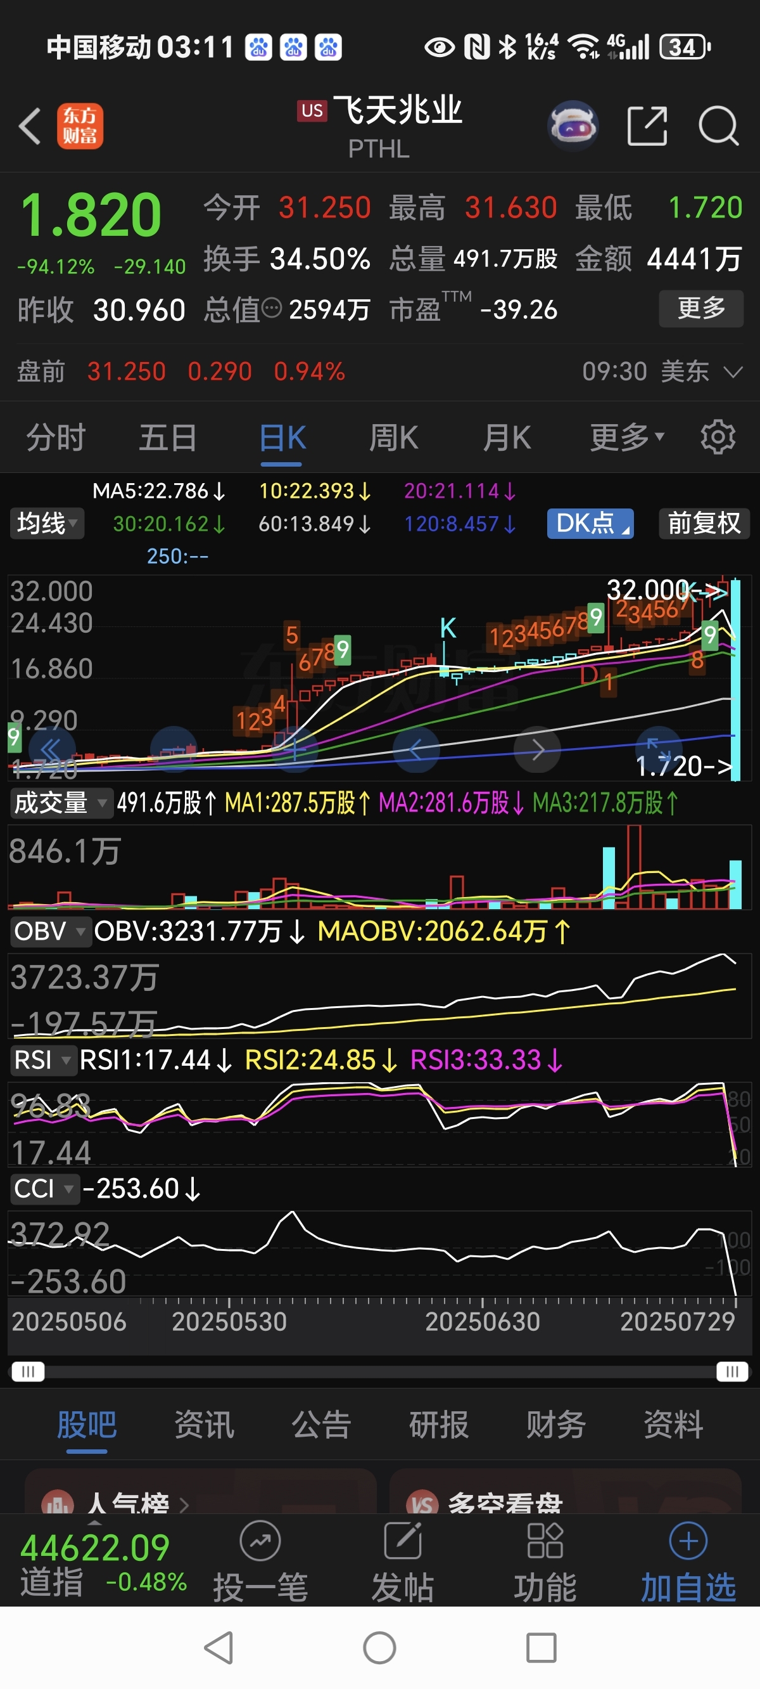Tap the 飞天兆业 PTHL title
The height and width of the screenshot is (1689, 760).
coord(380,126)
